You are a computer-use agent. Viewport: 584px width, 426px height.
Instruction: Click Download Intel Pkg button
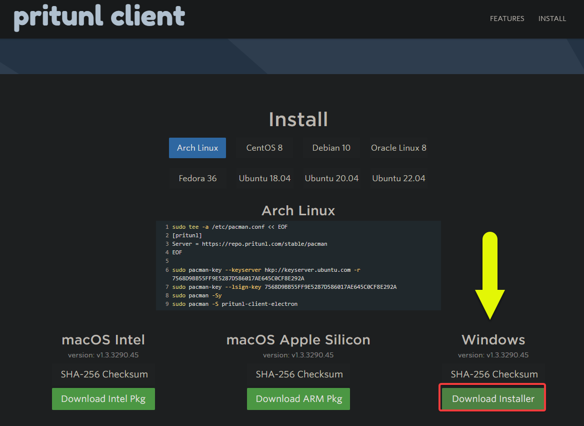click(x=103, y=399)
